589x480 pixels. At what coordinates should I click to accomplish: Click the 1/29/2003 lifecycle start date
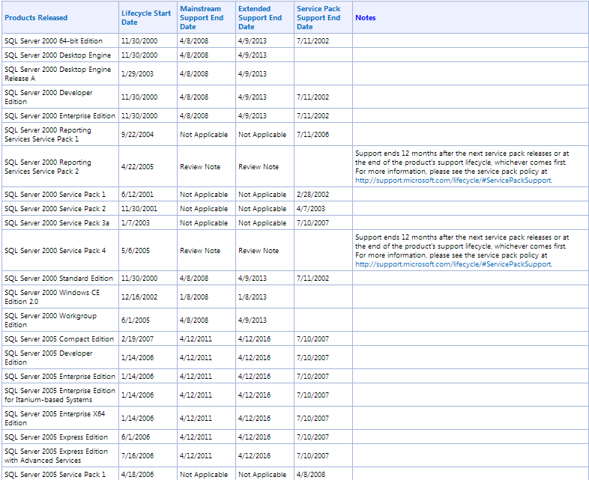(x=137, y=74)
